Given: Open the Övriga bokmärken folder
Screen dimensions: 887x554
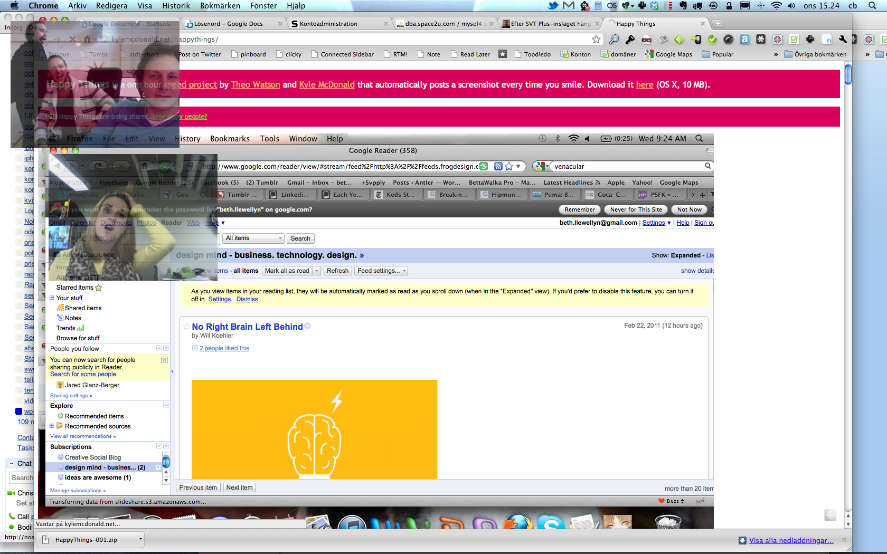Looking at the screenshot, I should coord(815,54).
